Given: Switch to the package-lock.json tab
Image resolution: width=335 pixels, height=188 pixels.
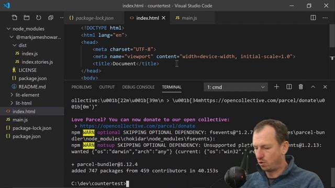Looking at the screenshot, I should point(94,18).
